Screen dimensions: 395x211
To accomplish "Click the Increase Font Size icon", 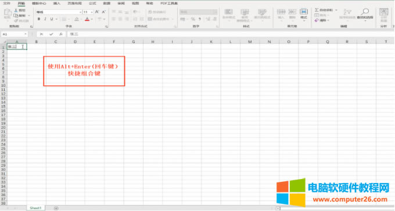I will click(x=97, y=12).
